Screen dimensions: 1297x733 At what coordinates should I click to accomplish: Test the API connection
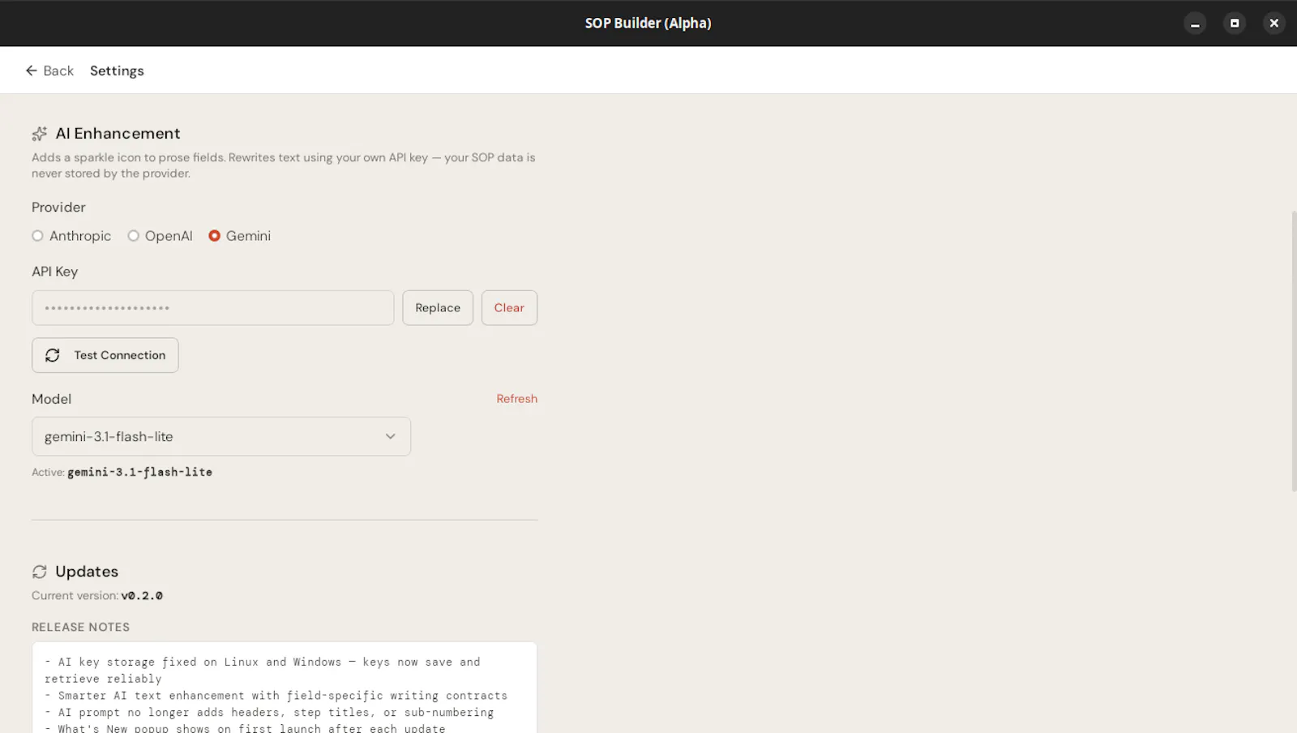(105, 355)
